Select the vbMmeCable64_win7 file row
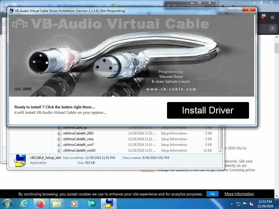279x209 pixels. [135, 145]
